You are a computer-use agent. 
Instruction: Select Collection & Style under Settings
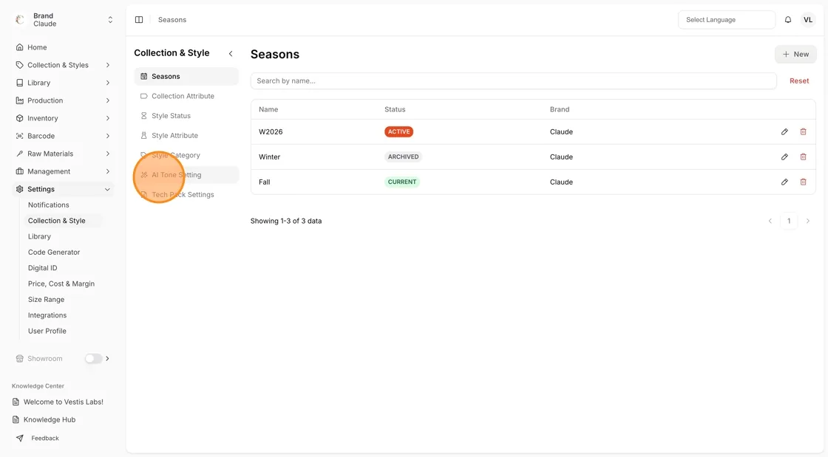click(56, 220)
